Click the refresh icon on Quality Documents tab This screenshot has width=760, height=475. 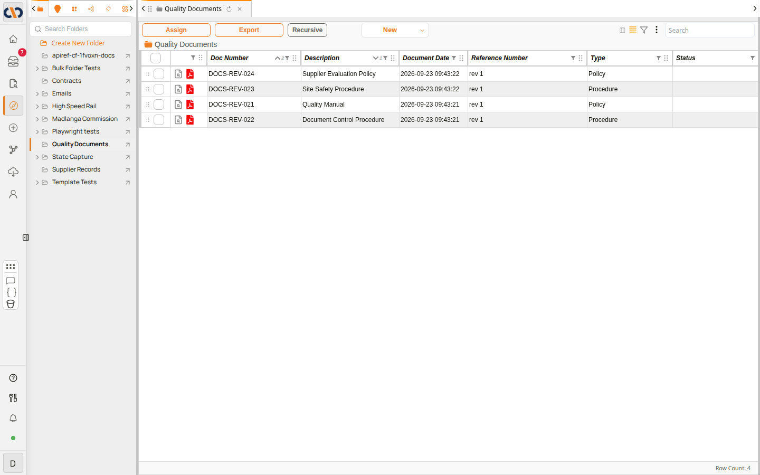pos(229,9)
